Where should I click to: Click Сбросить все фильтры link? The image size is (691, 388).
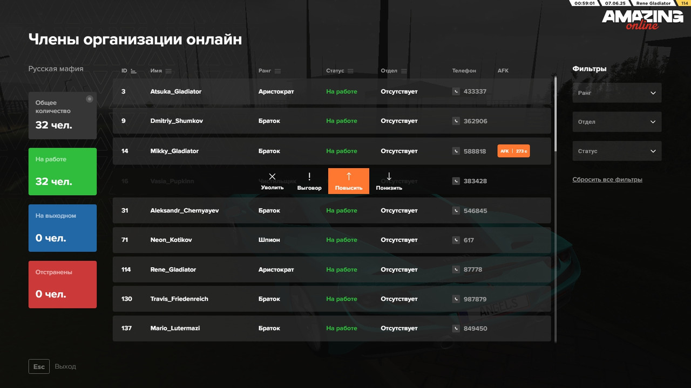point(607,179)
